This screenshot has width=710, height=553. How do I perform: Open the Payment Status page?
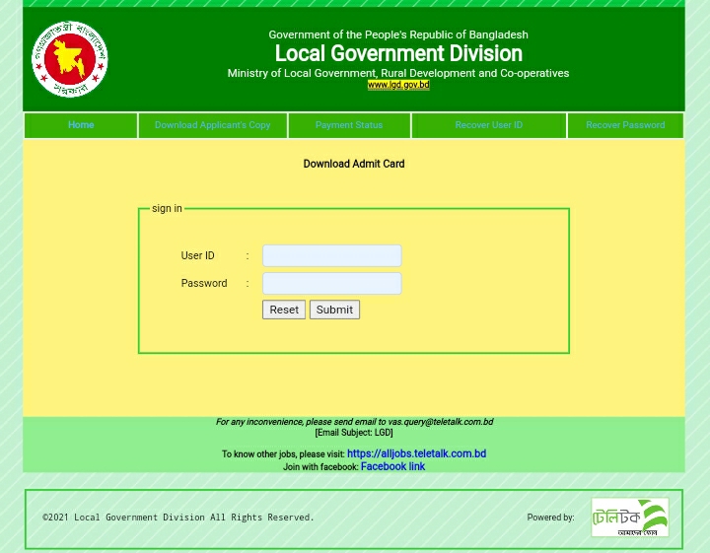pos(349,125)
